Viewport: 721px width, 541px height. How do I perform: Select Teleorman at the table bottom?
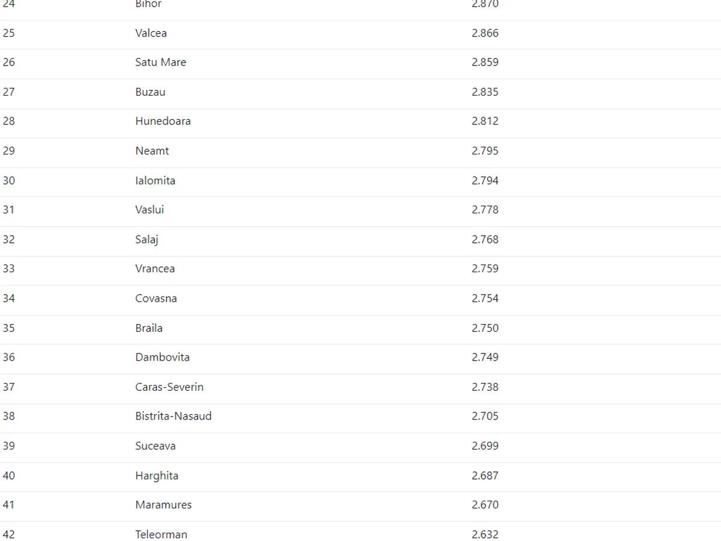click(x=161, y=534)
